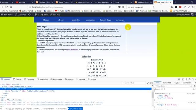Expand the li calendar-2 widget node

pyautogui.click(x=4, y=91)
